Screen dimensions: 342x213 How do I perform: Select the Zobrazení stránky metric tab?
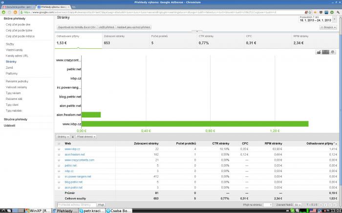126,40
